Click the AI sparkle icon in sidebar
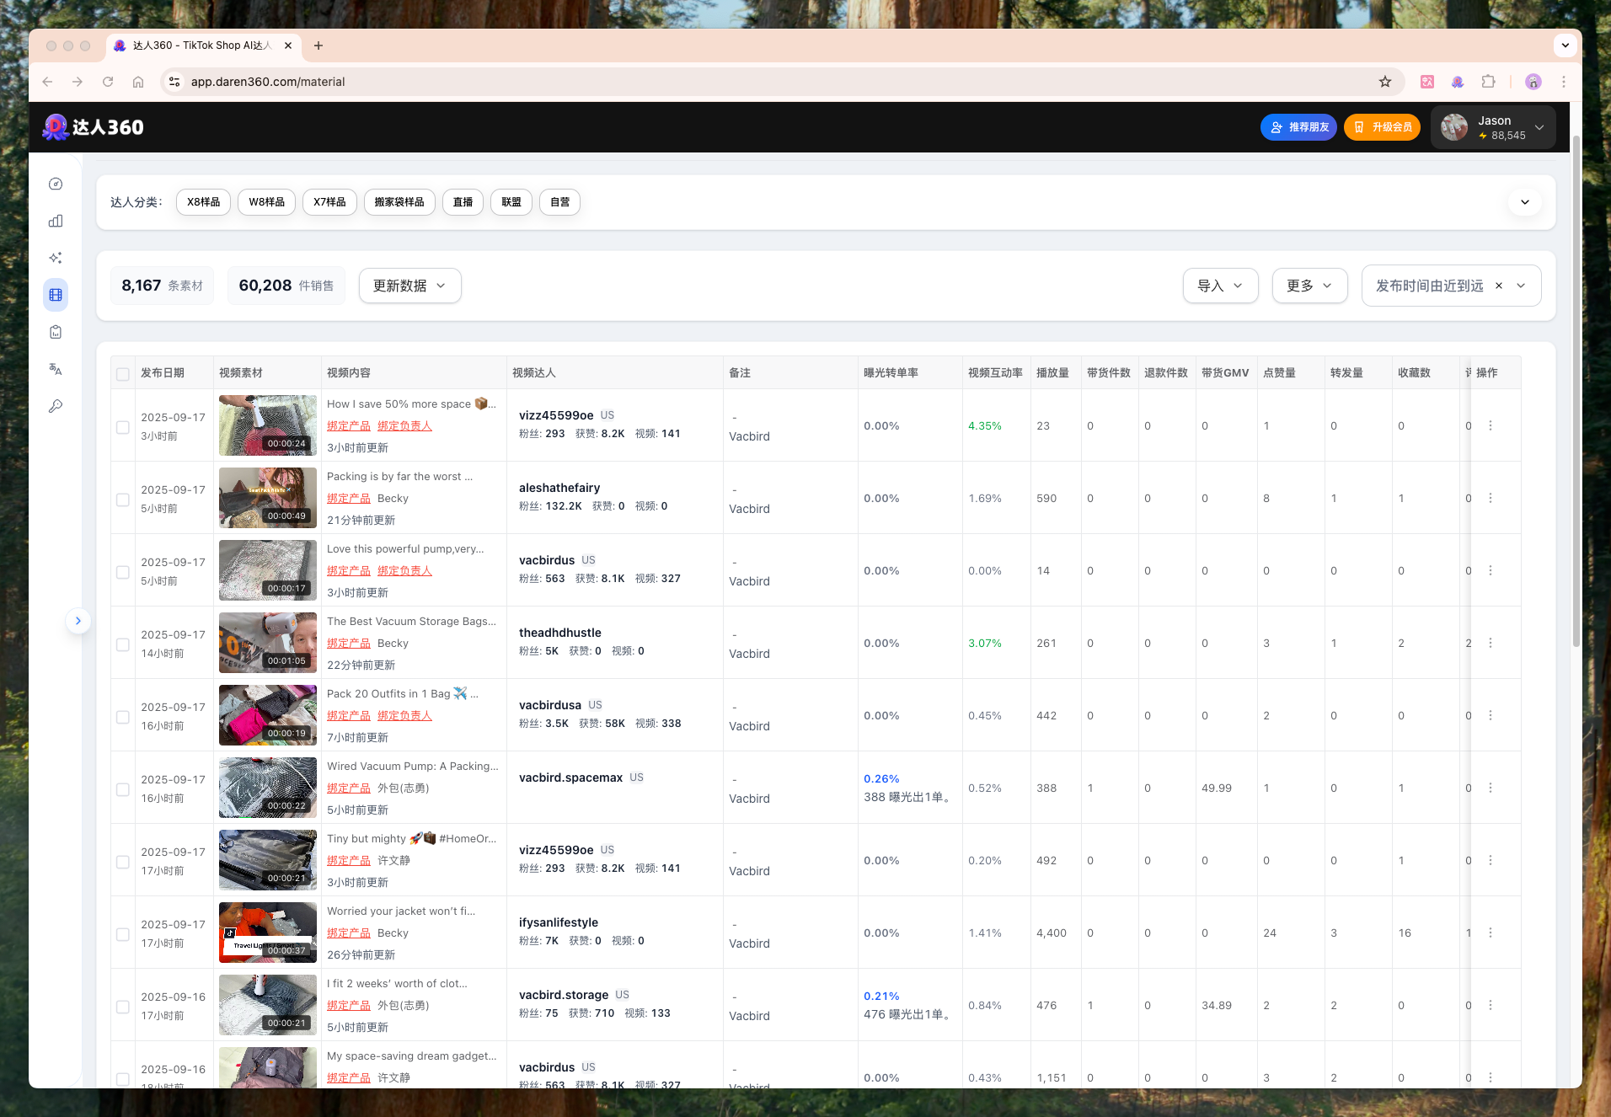1611x1117 pixels. pyautogui.click(x=56, y=258)
